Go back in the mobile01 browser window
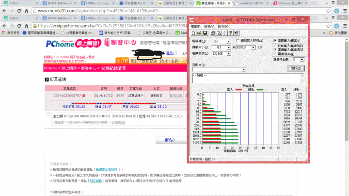 pyautogui.click(x=4, y=11)
